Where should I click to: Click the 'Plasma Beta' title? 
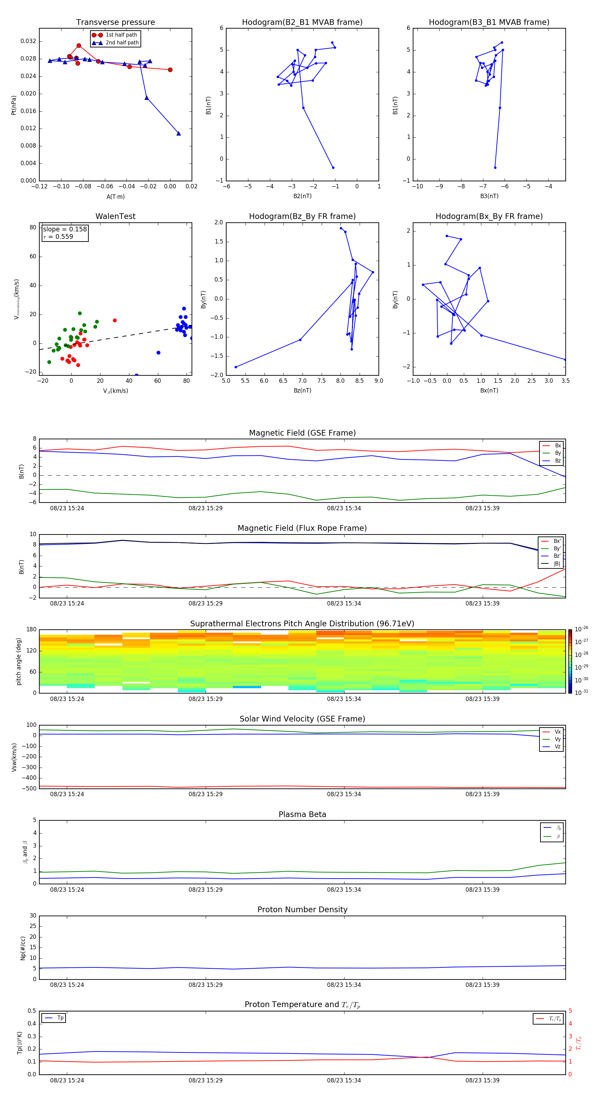point(302,814)
